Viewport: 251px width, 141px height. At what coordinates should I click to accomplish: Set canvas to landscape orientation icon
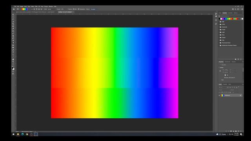click(228, 75)
